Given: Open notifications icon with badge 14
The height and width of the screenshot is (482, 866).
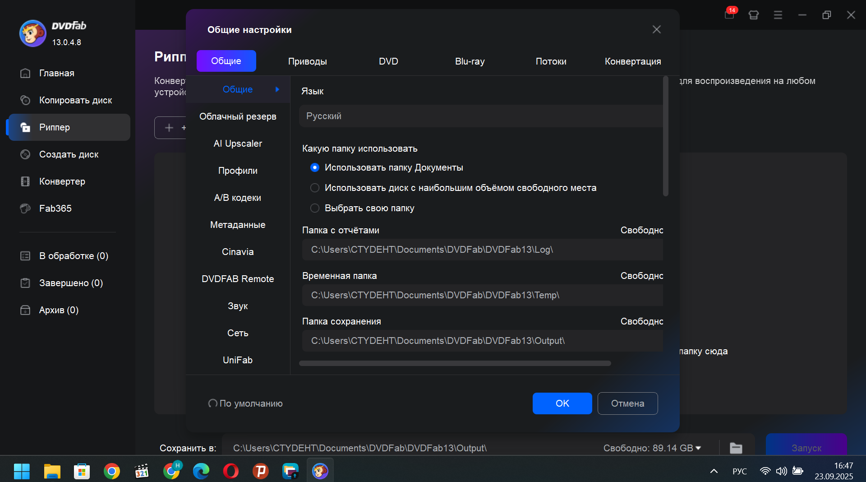Looking at the screenshot, I should (x=729, y=14).
